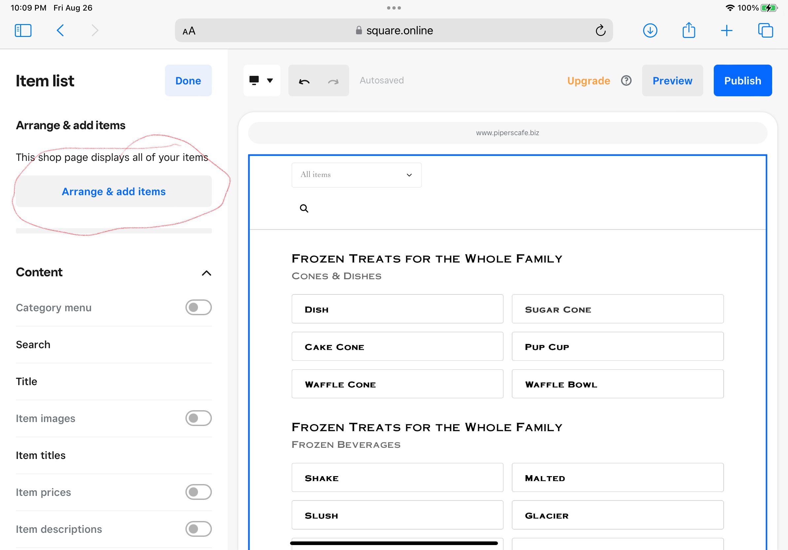
Task: Tap Safari sidebar toggle icon
Action: click(23, 31)
